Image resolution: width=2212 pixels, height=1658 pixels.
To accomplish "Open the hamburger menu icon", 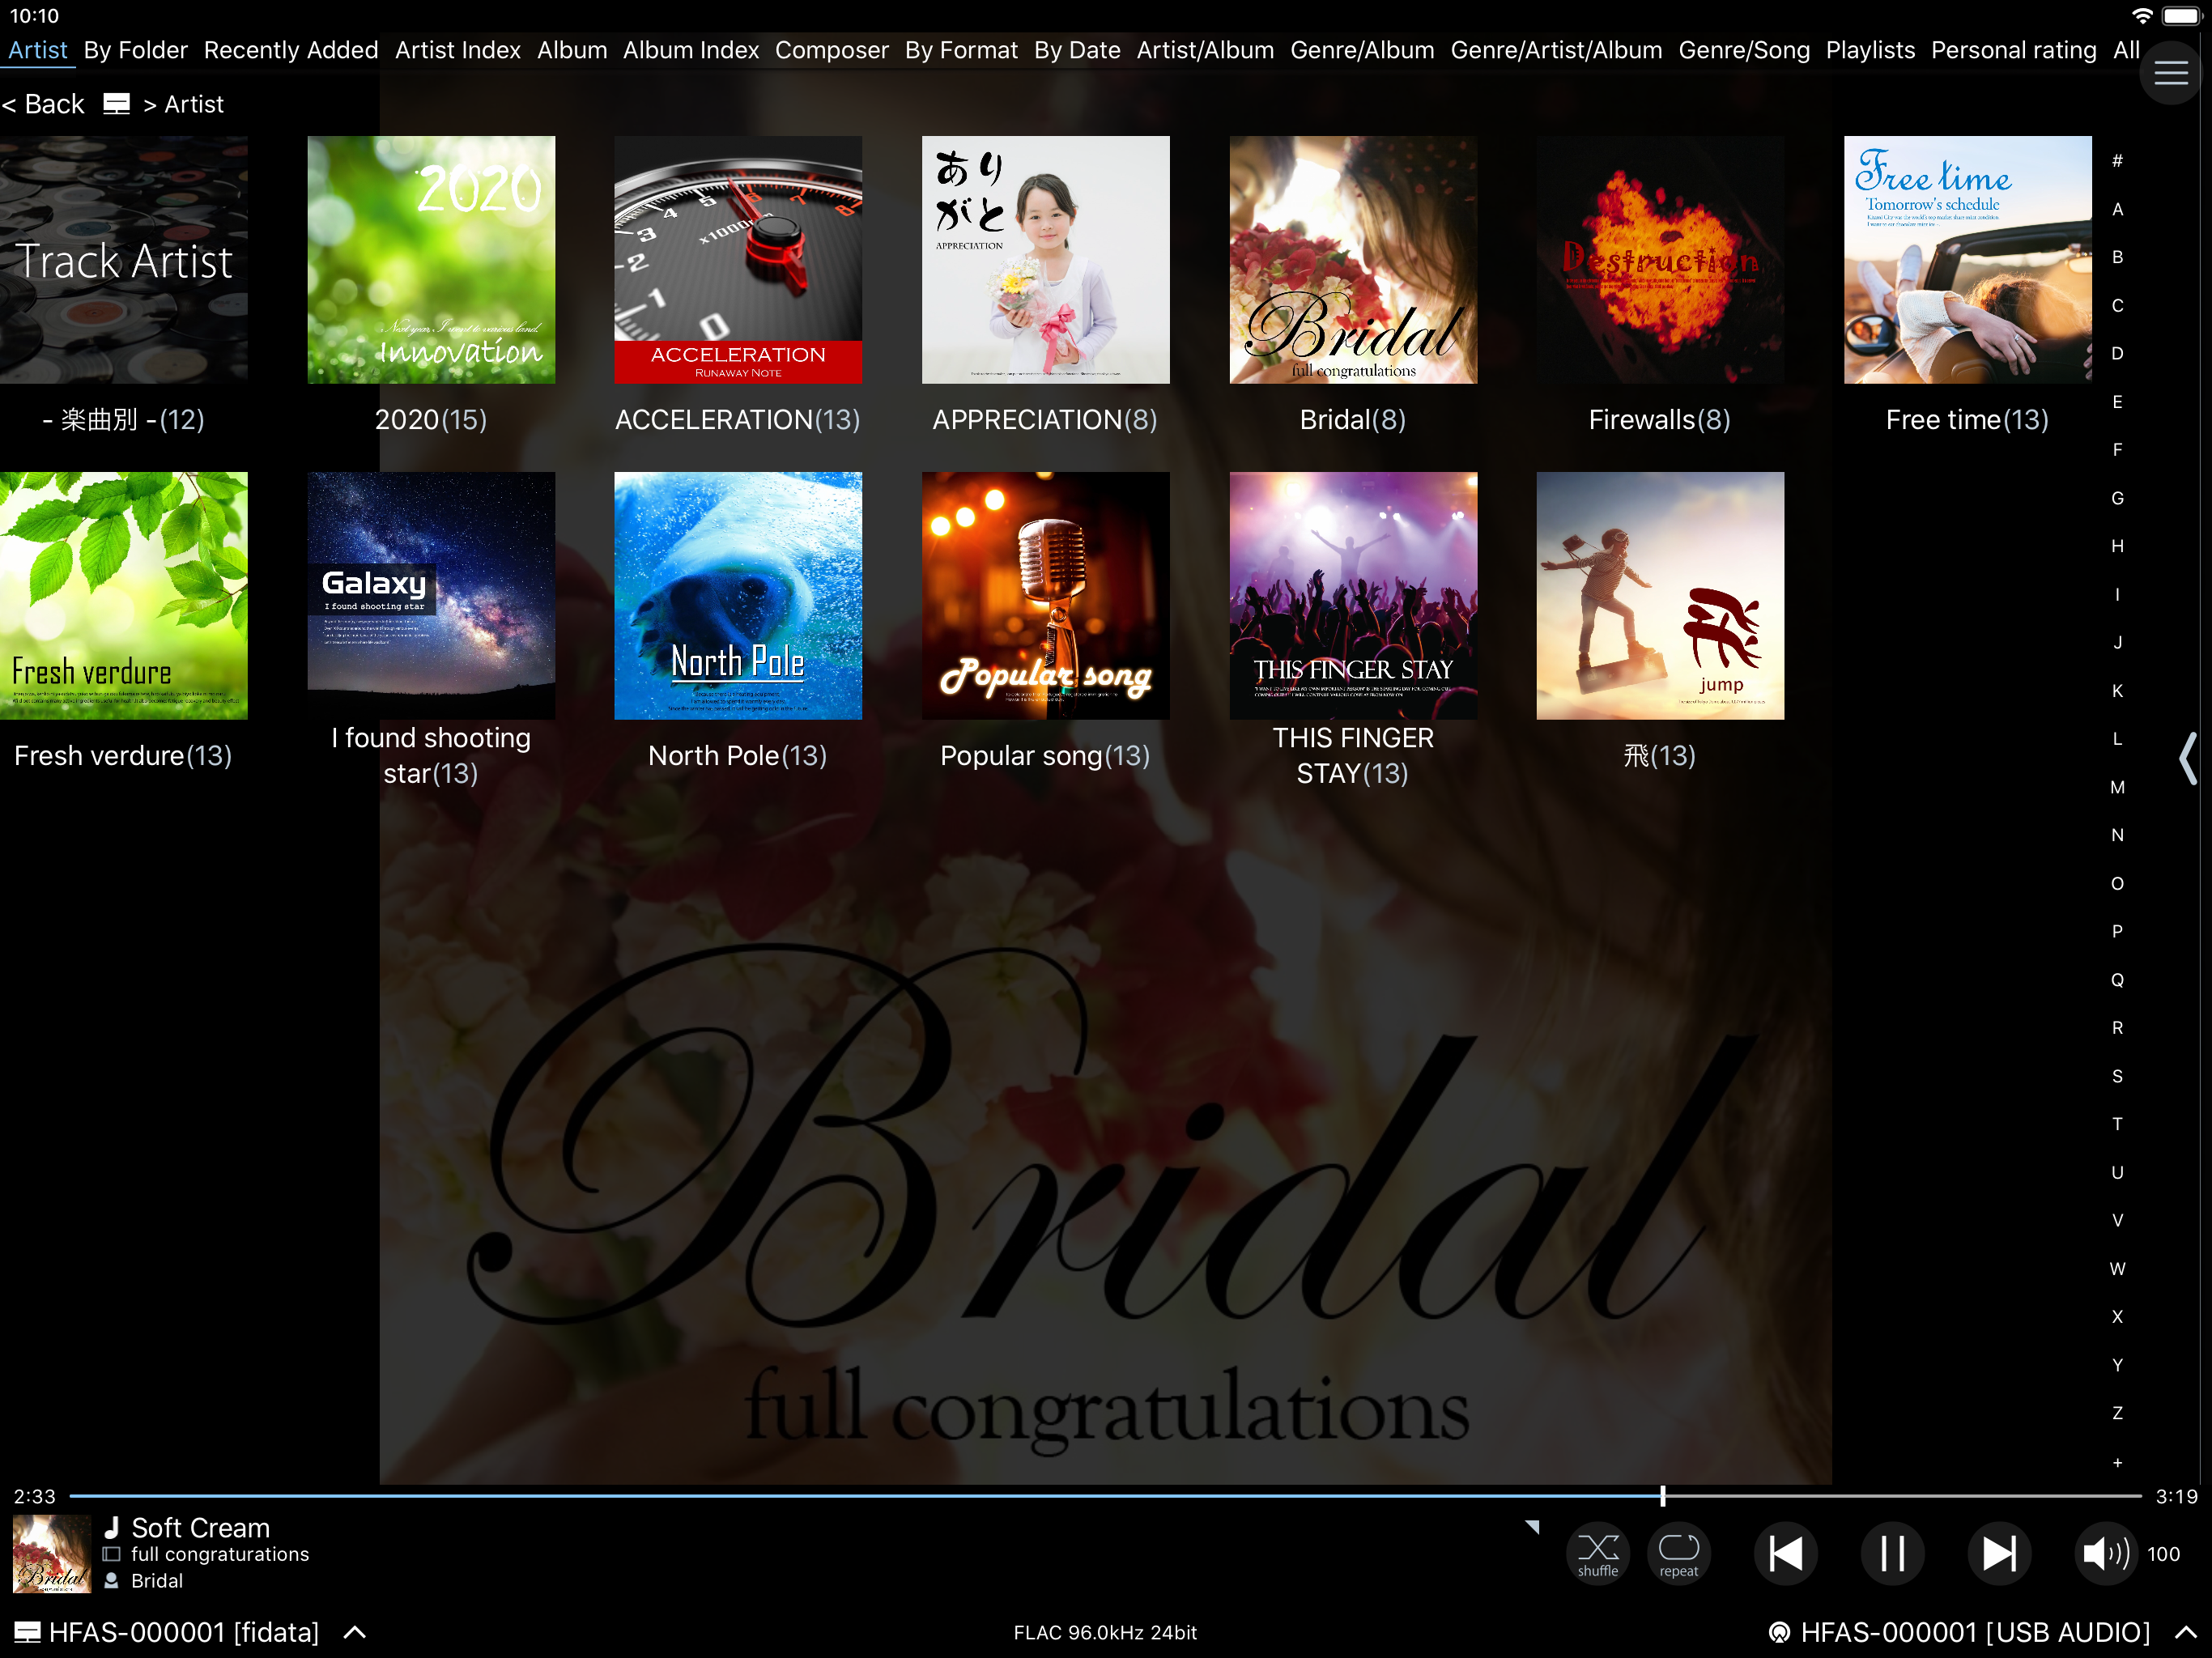I will 2170,73.
